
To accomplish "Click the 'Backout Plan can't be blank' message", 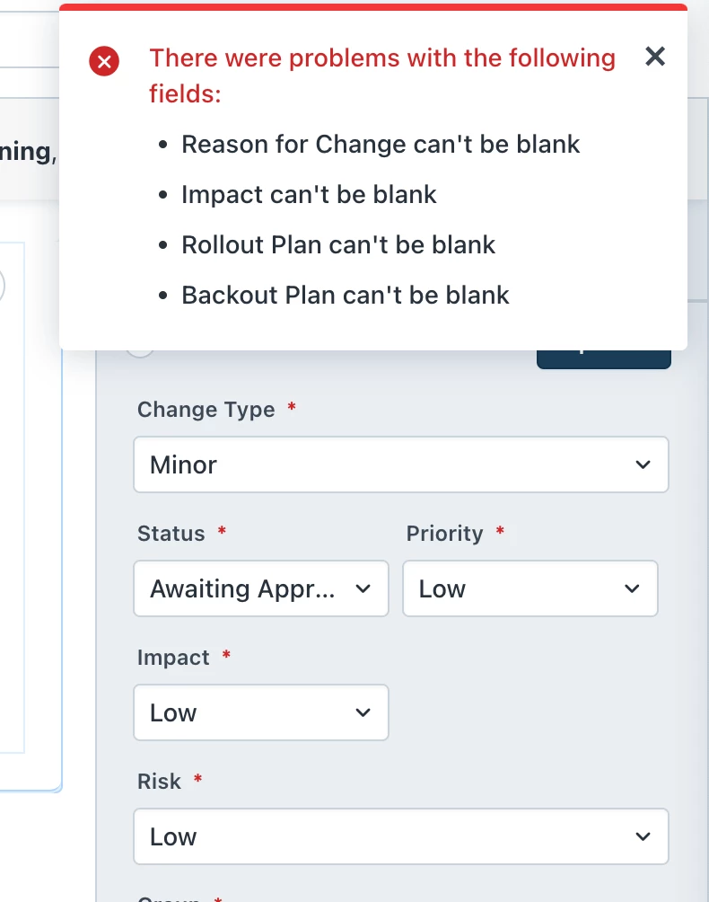I will click(346, 295).
